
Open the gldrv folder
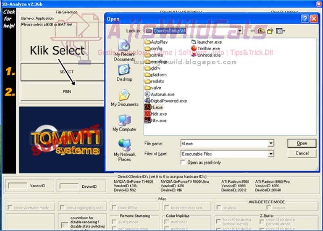[x=153, y=68]
